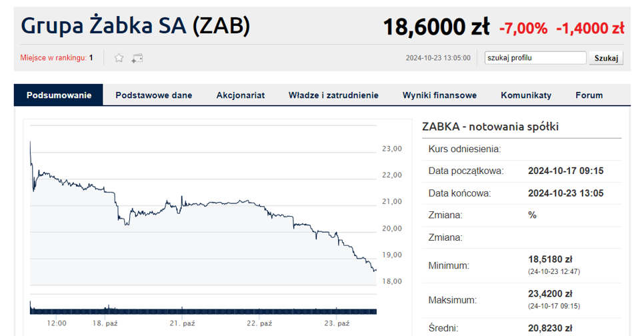Open the Akcjonariat tab
The width and height of the screenshot is (632, 336).
[x=240, y=95]
